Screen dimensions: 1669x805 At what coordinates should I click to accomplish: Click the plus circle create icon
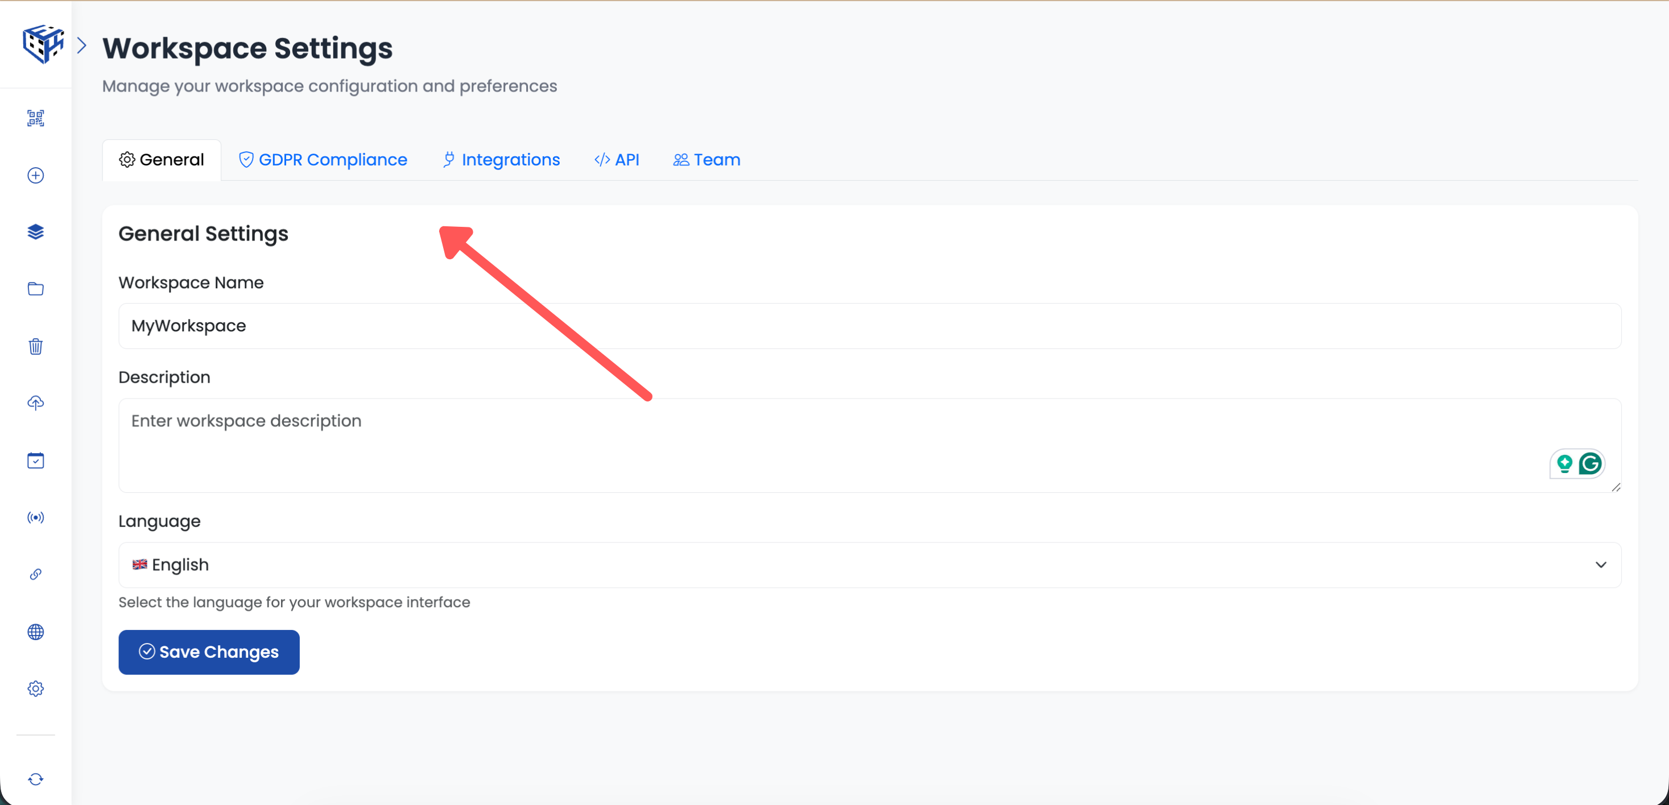point(36,175)
